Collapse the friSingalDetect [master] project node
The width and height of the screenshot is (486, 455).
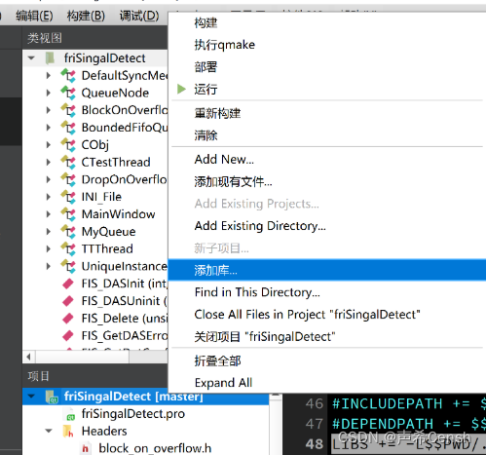[x=31, y=397]
